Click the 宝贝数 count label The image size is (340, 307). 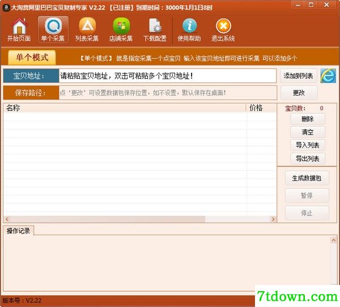coord(295,109)
